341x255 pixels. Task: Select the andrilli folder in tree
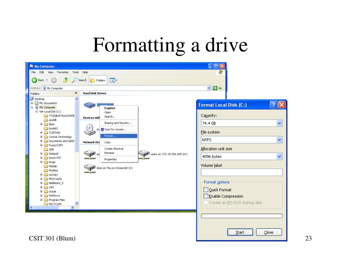coord(50,120)
